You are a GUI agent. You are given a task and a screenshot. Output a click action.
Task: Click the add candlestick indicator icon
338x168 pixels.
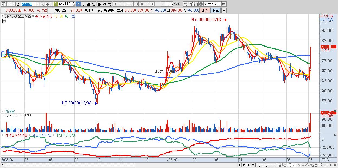click(x=186, y=4)
